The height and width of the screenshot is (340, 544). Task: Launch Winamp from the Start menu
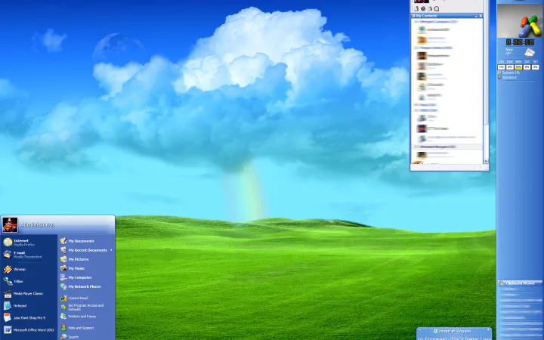coord(8,269)
